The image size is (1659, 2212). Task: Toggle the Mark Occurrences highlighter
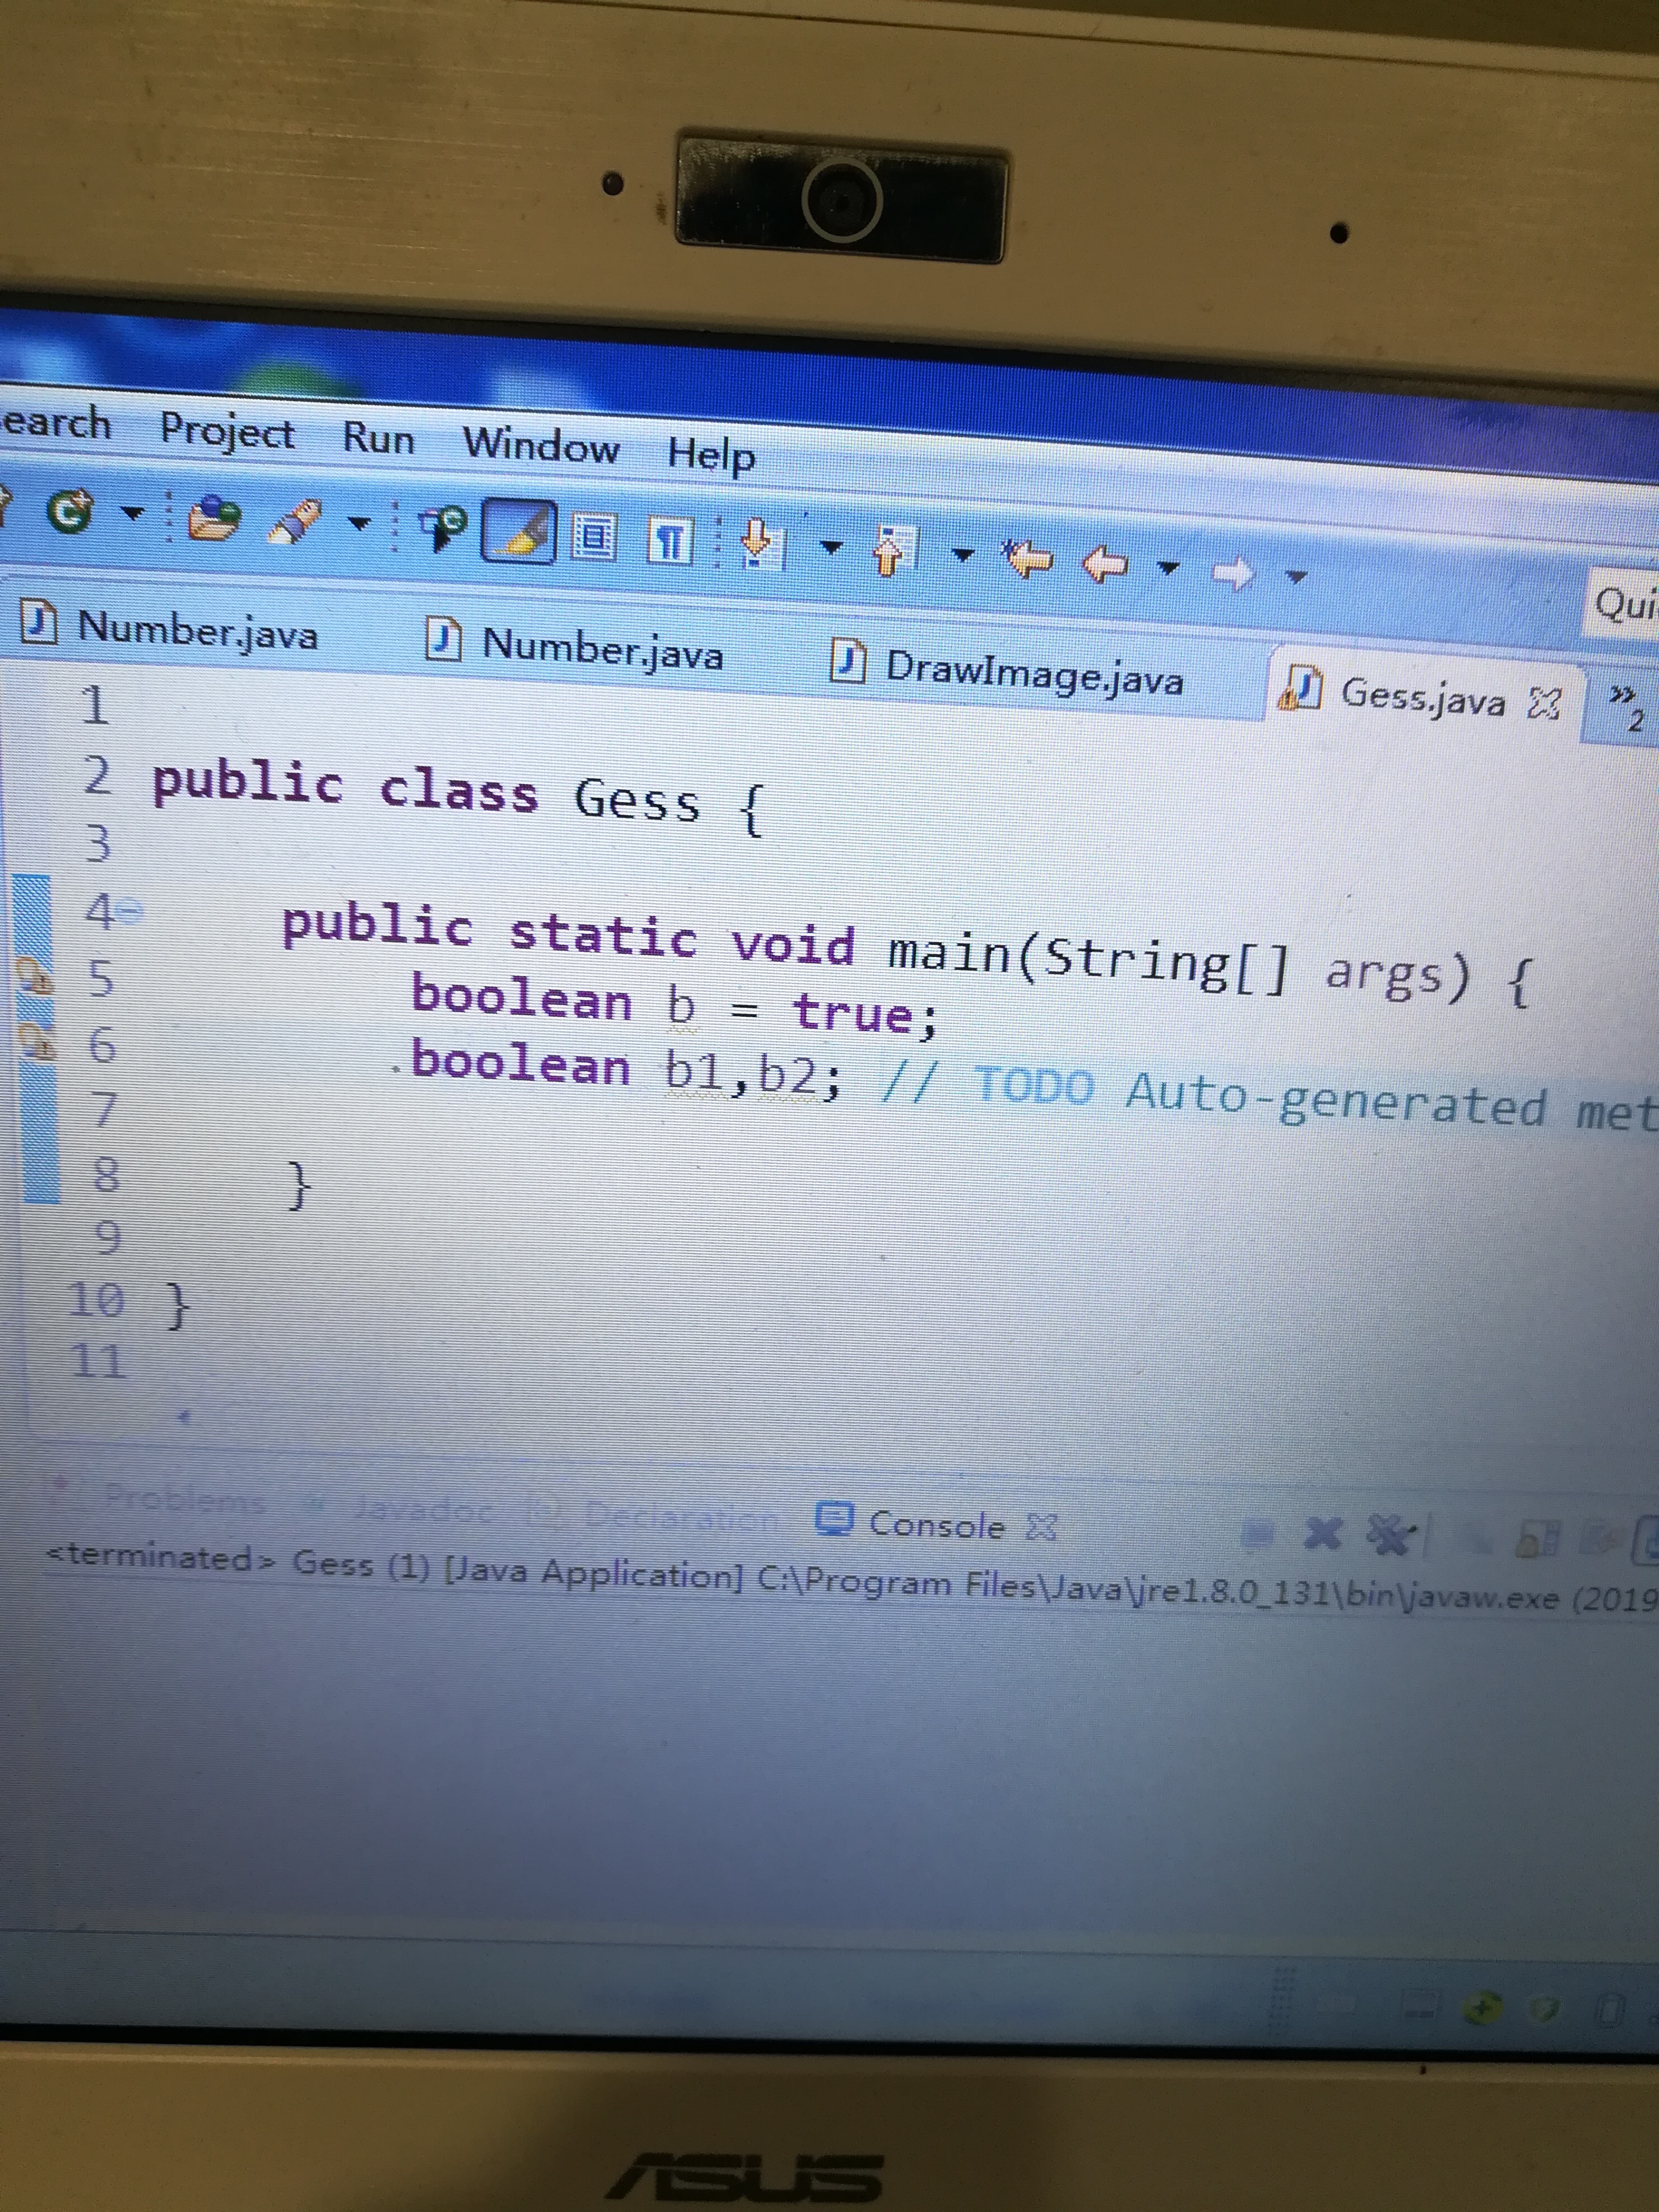[519, 531]
